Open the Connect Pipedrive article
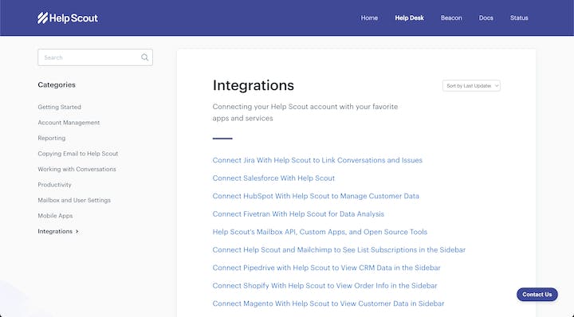 (x=327, y=268)
